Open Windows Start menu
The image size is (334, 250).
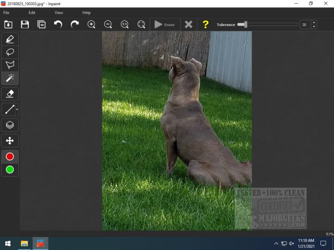coord(8,243)
